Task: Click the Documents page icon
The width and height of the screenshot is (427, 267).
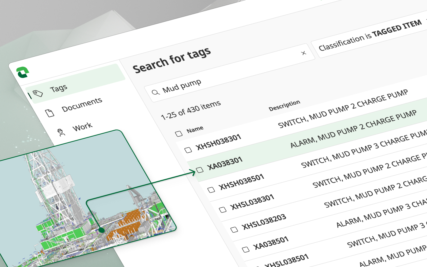Action: pos(49,113)
